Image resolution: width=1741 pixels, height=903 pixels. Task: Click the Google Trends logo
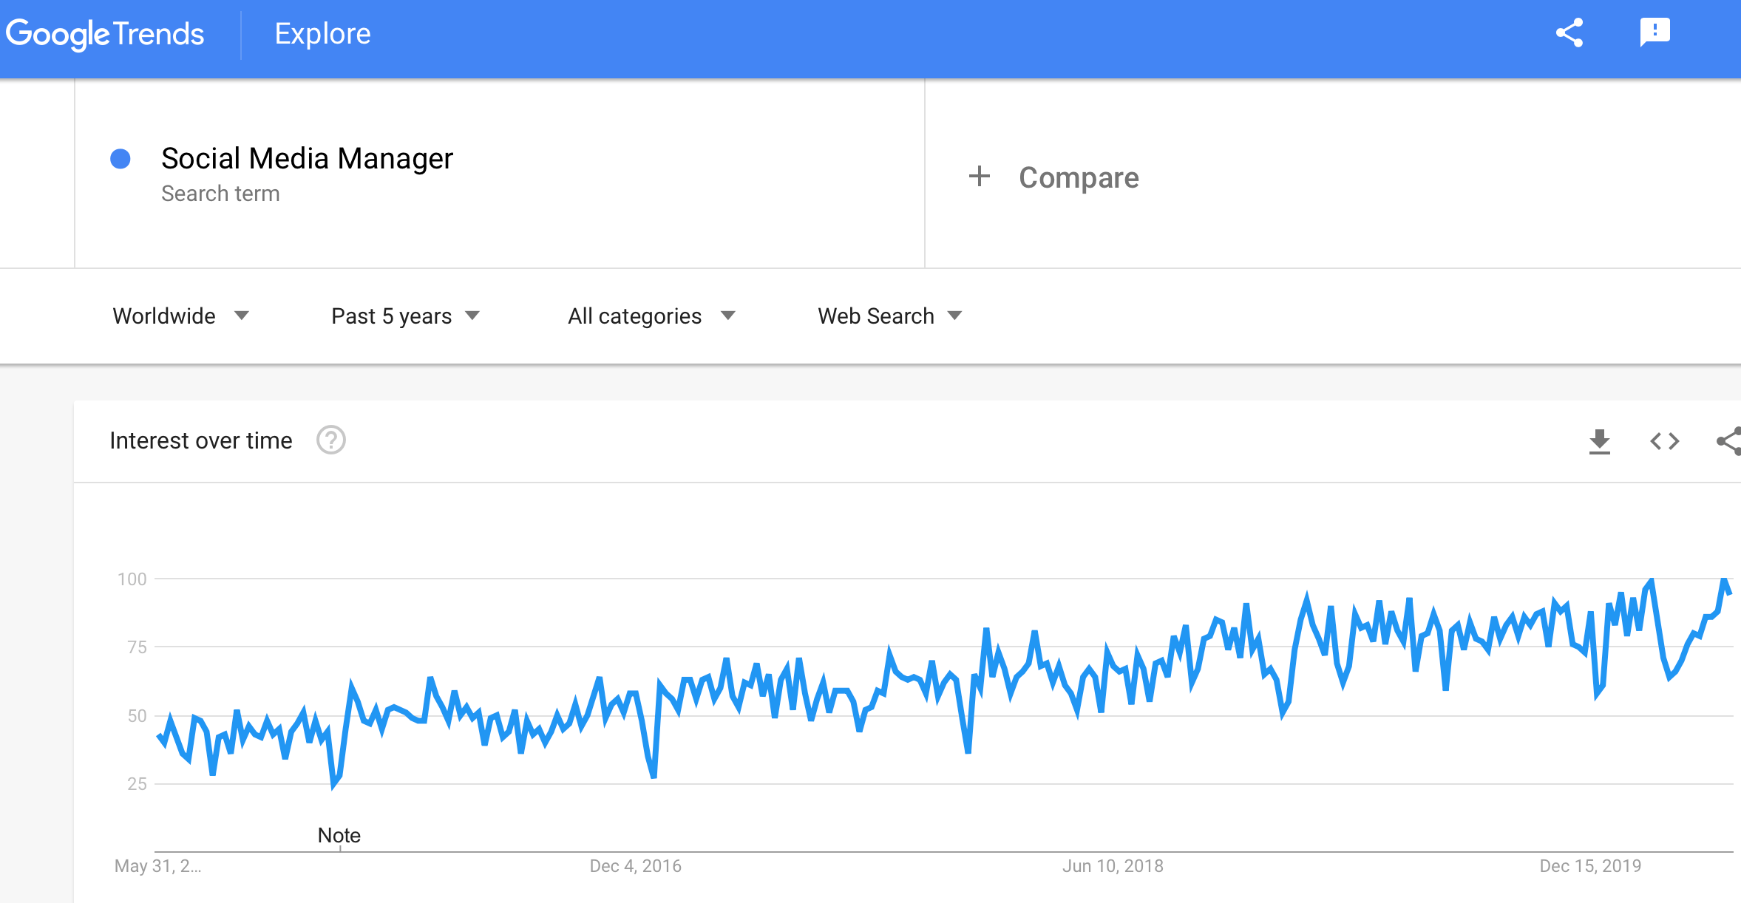point(105,34)
